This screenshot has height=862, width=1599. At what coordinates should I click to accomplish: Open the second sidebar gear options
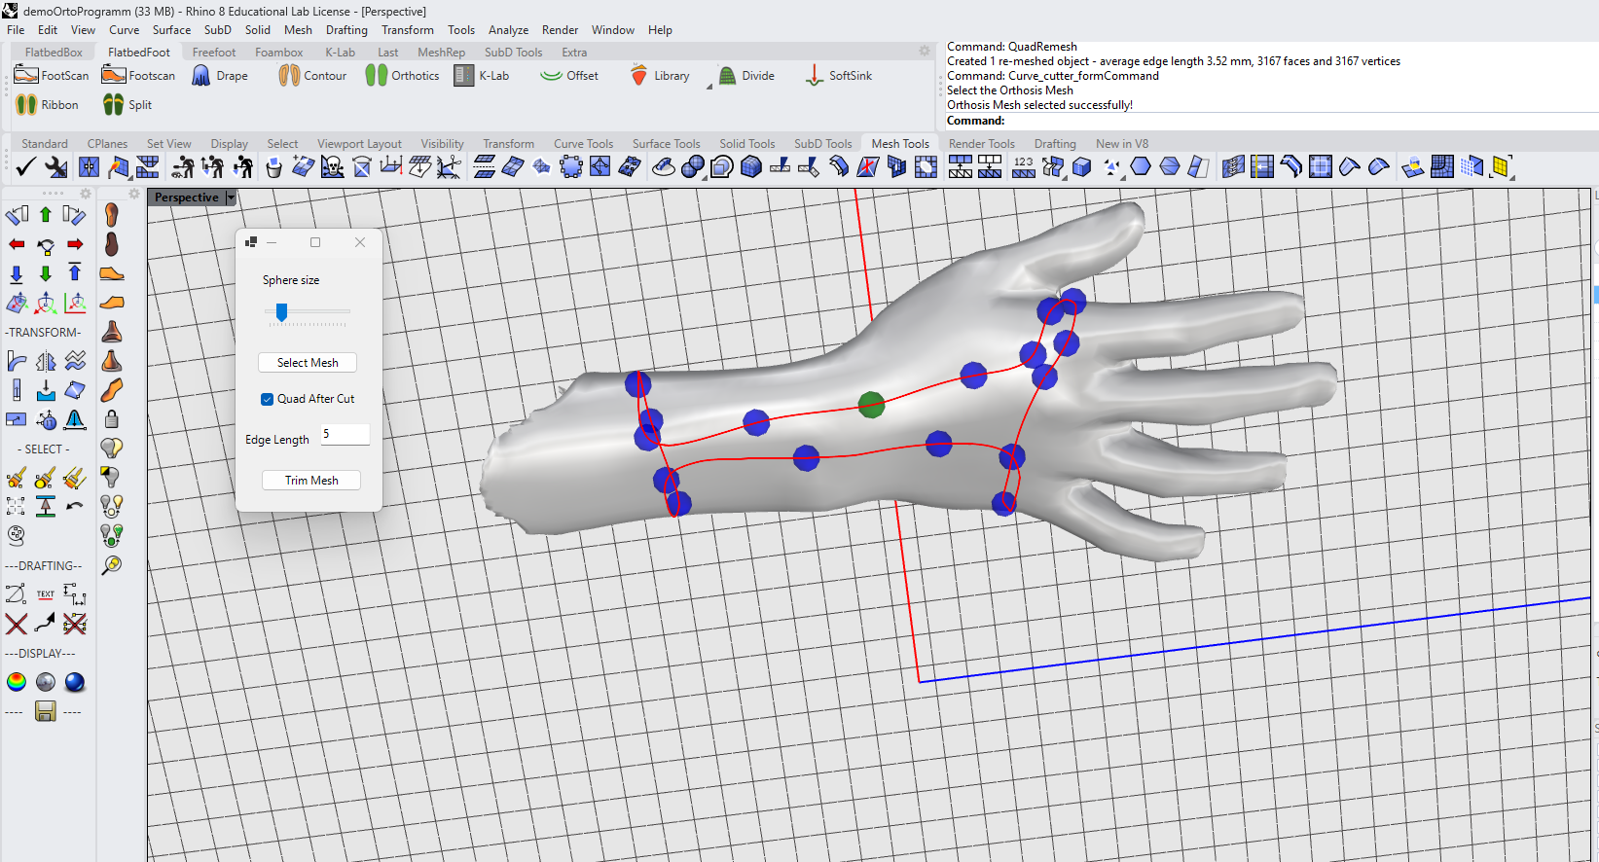pos(134,194)
